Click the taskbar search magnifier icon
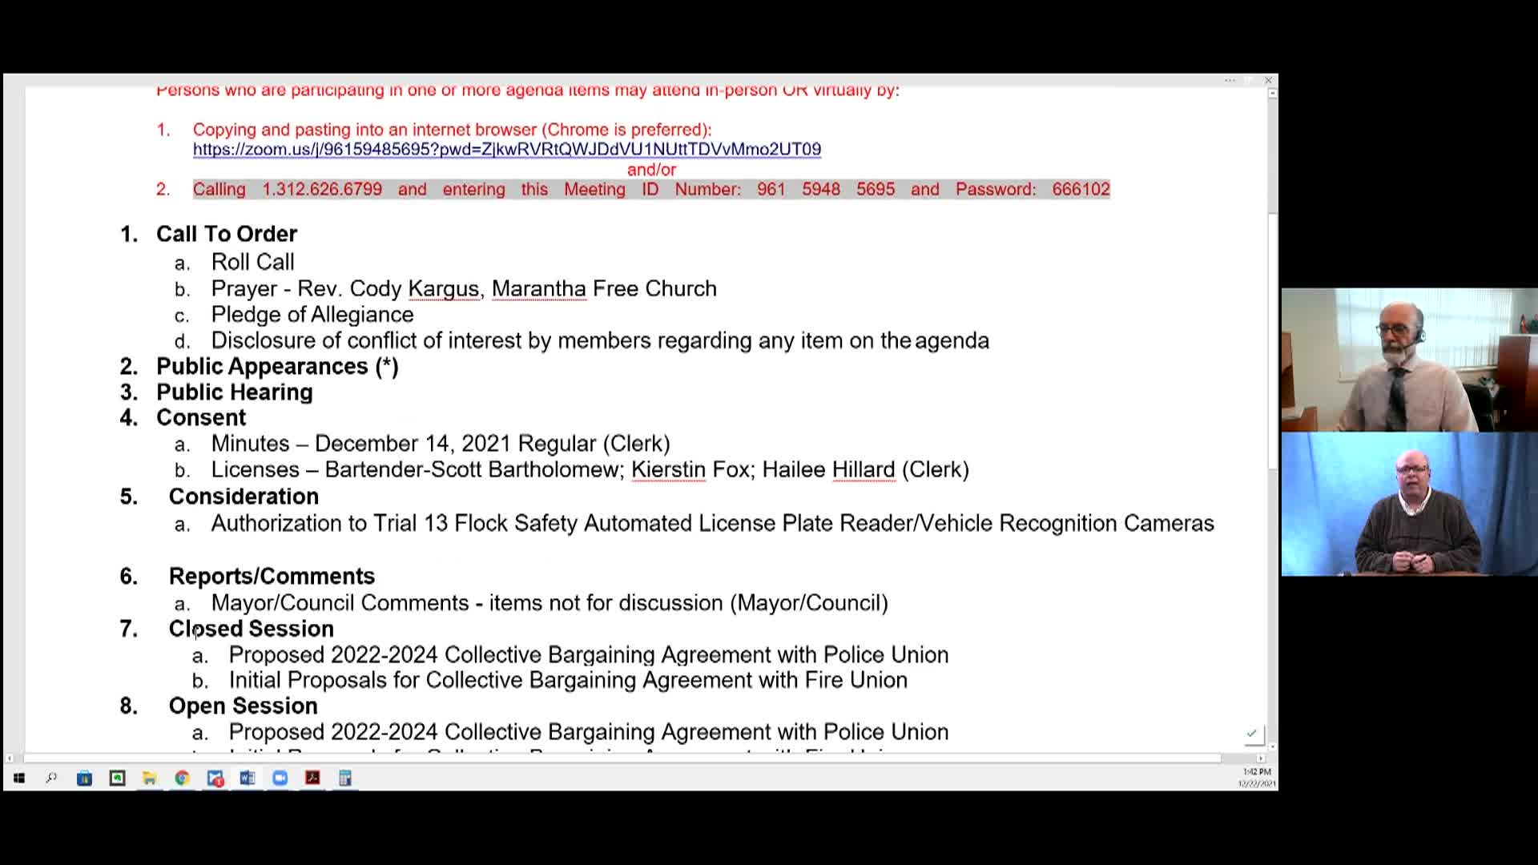This screenshot has height=865, width=1538. (x=51, y=778)
